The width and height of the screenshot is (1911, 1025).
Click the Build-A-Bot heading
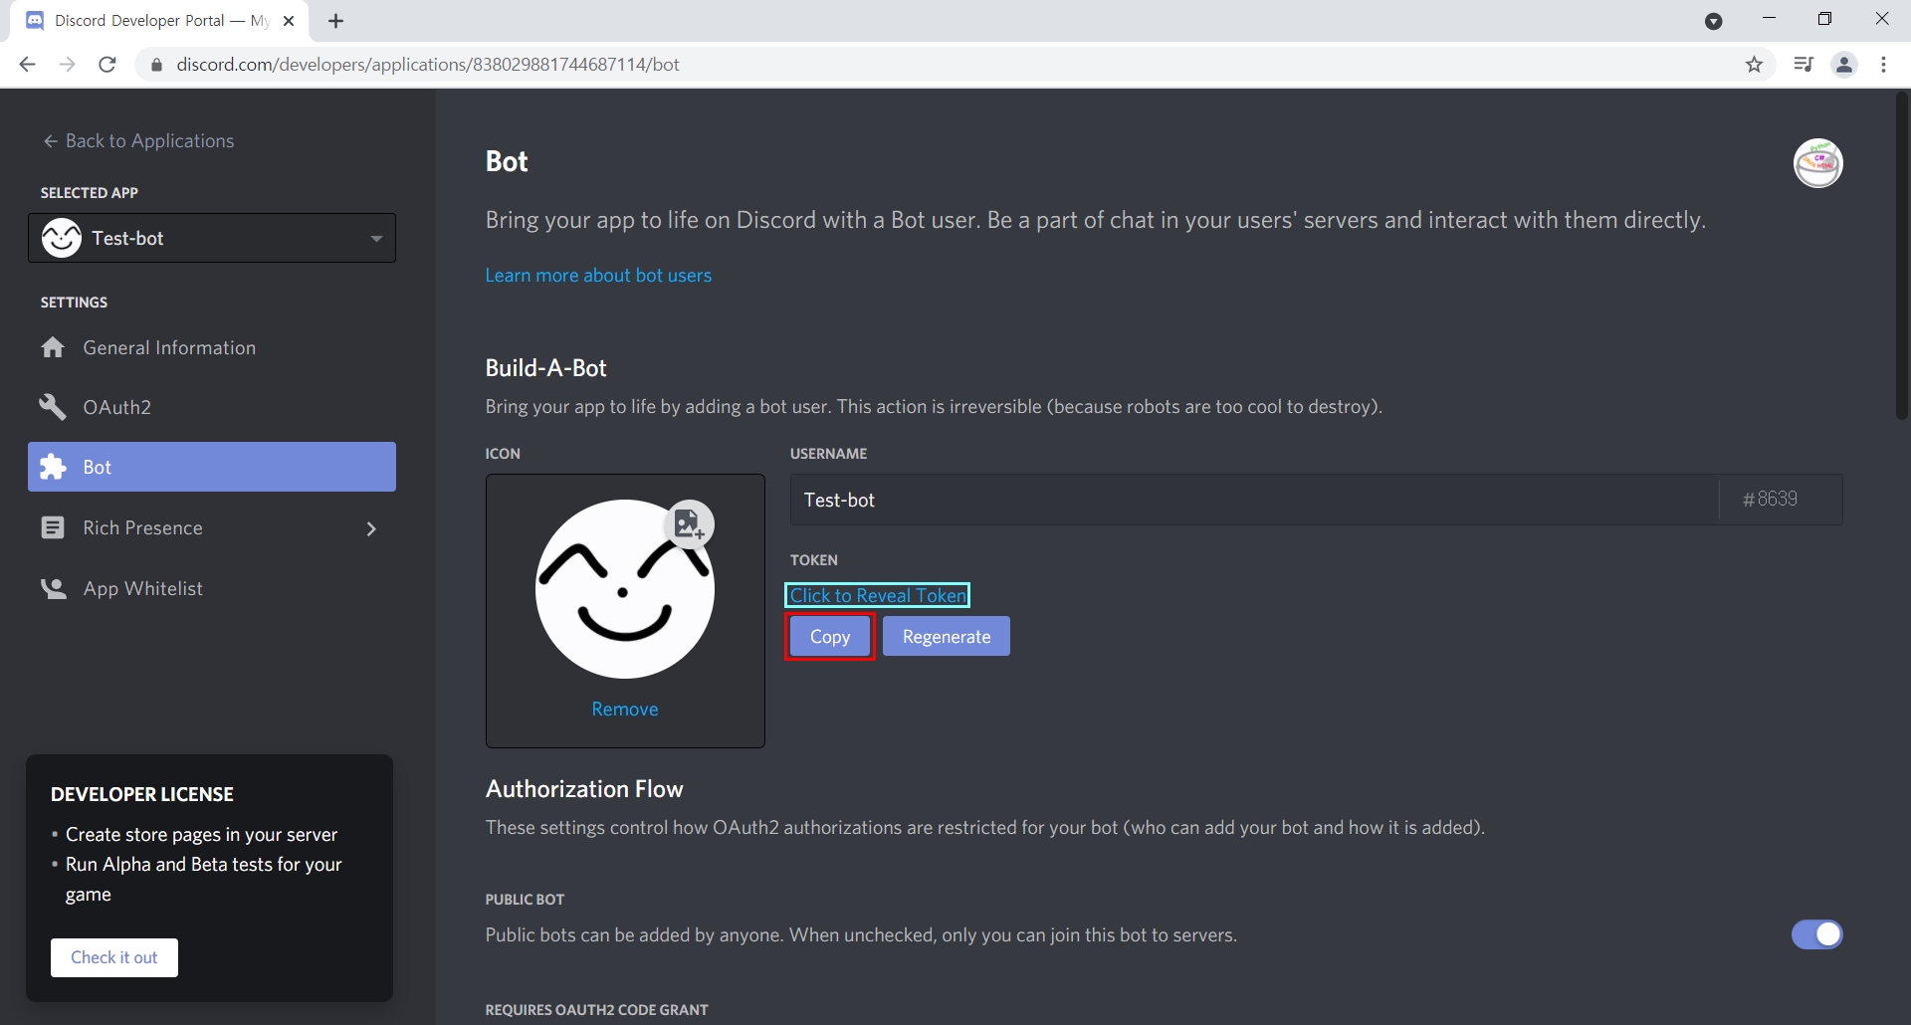pos(545,368)
